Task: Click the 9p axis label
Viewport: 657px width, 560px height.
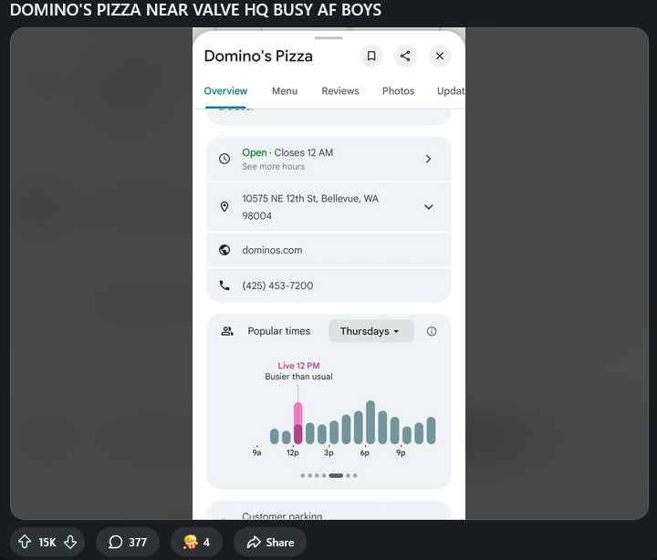Action: 401,452
